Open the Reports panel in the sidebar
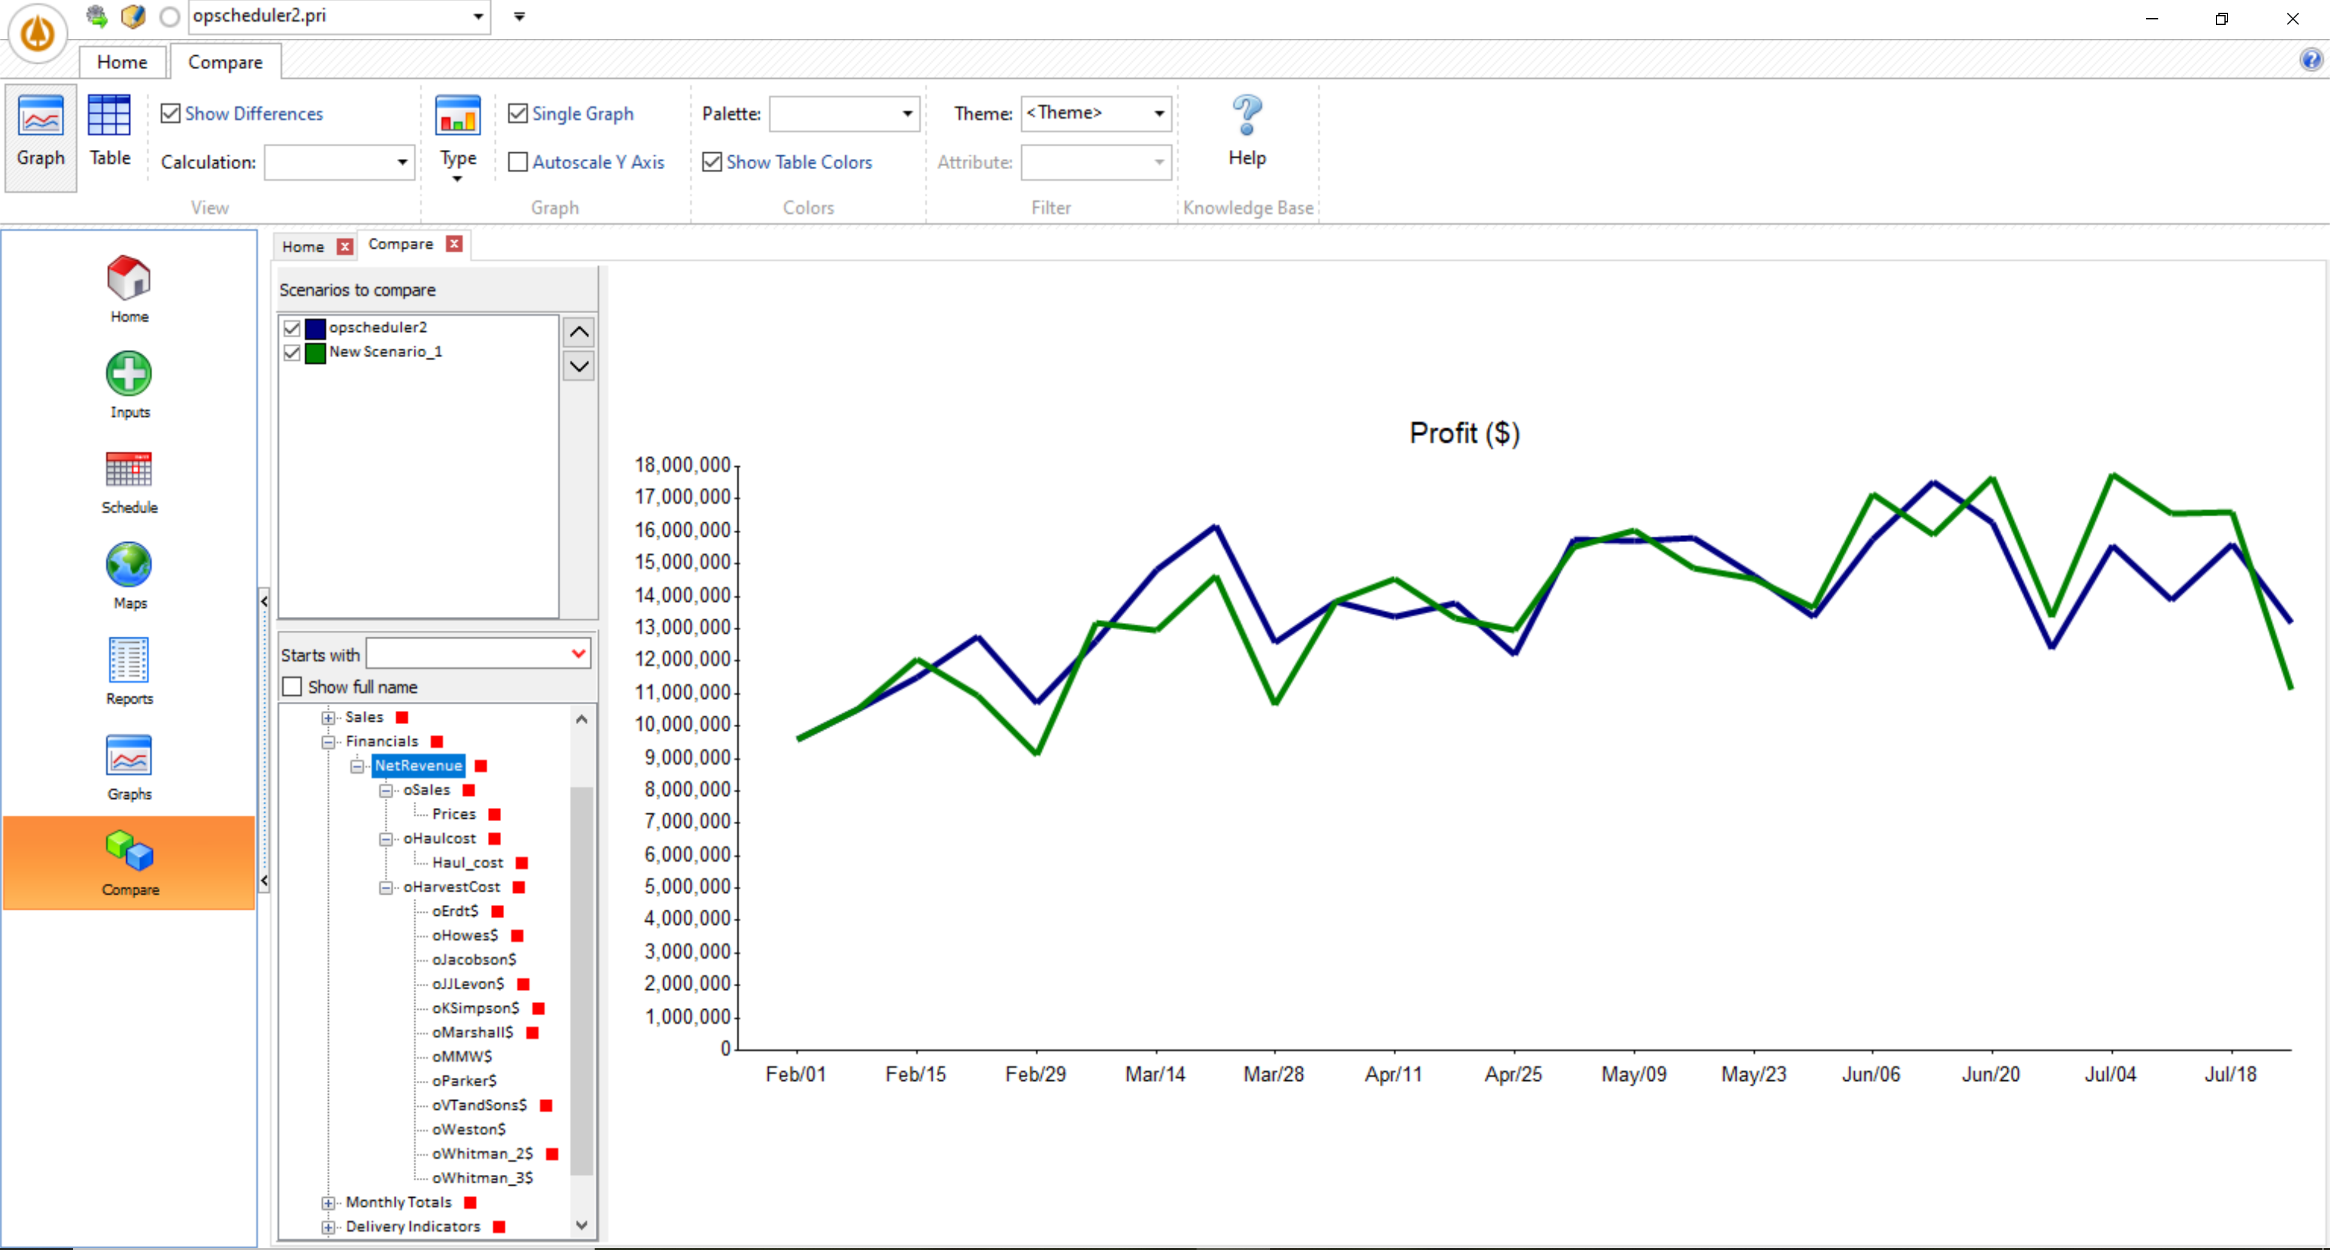This screenshot has height=1250, width=2330. tap(129, 671)
